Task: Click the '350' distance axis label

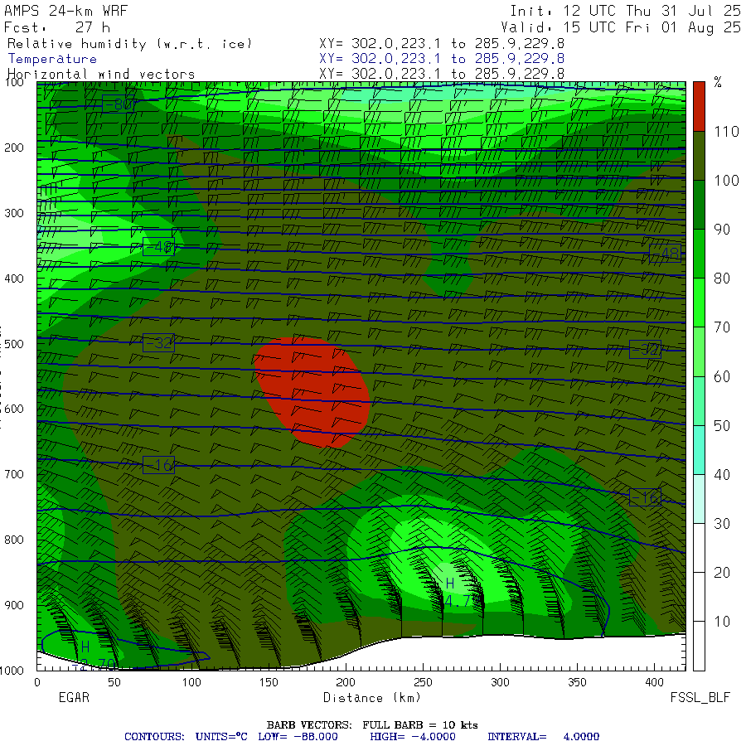Action: (577, 682)
